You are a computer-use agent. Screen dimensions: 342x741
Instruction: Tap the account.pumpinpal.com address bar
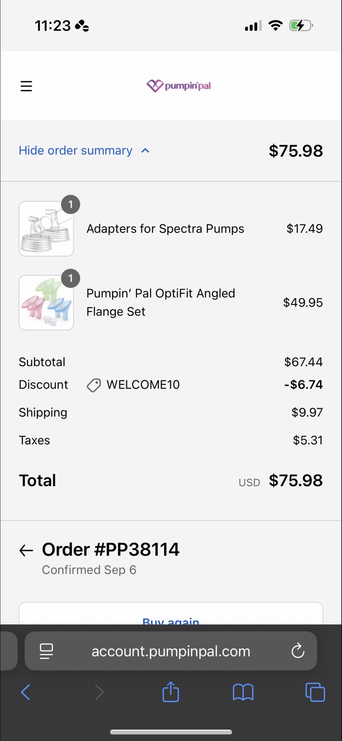(171, 651)
